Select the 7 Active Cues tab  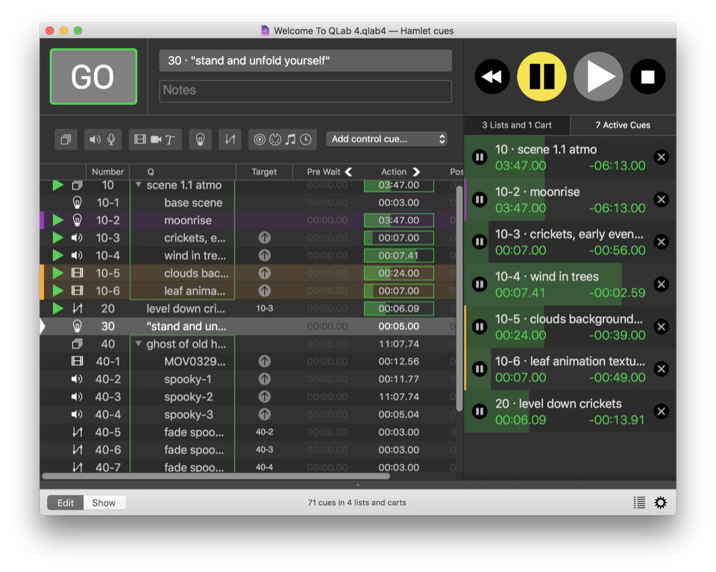(x=623, y=125)
